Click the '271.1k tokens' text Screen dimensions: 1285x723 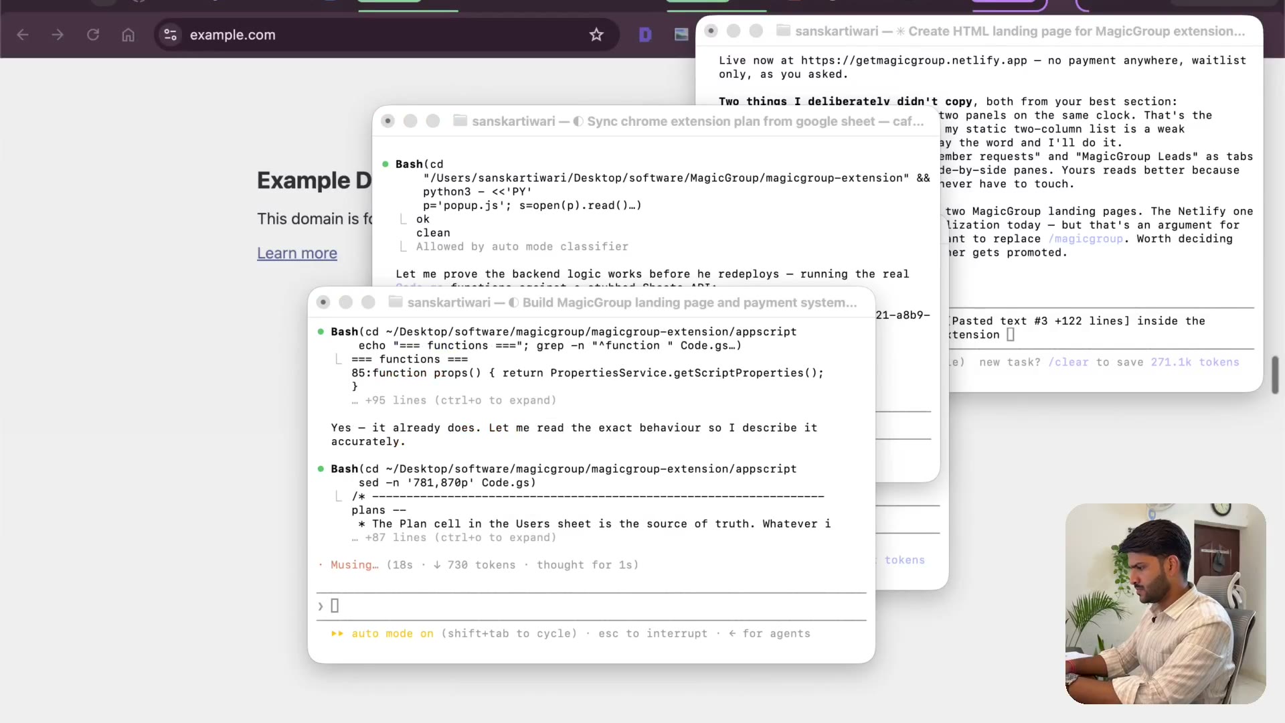(1195, 362)
